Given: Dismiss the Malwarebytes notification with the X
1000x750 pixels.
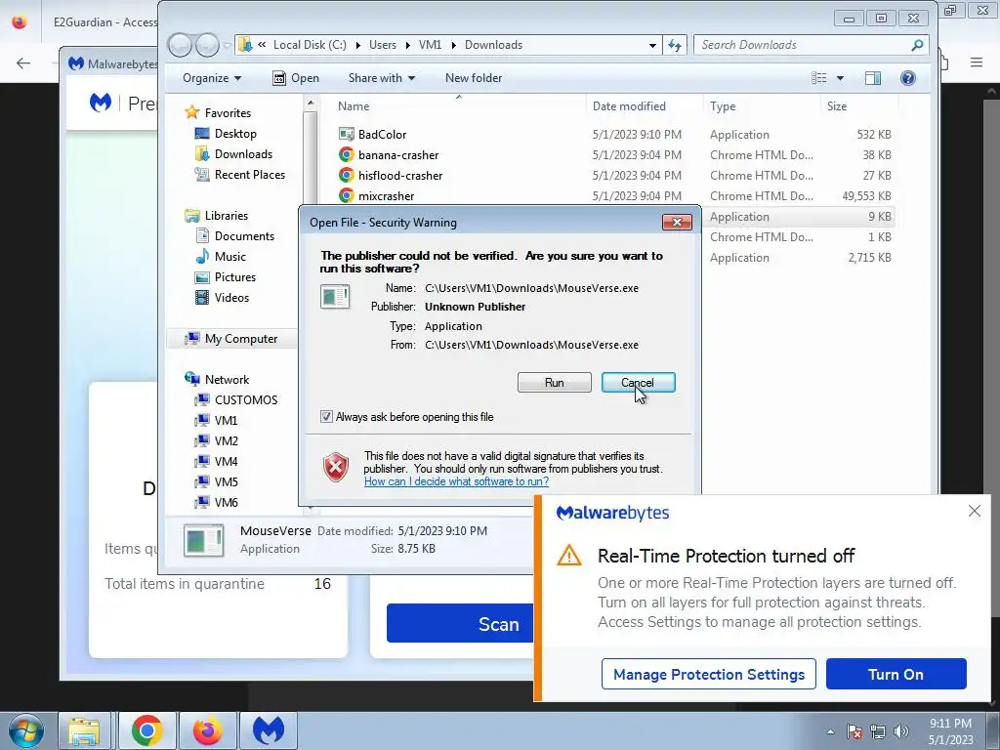Looking at the screenshot, I should pyautogui.click(x=974, y=511).
